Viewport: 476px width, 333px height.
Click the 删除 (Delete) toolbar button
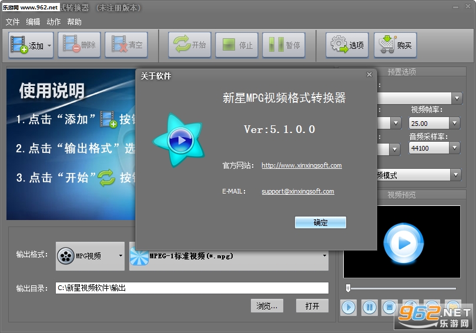[x=79, y=45]
